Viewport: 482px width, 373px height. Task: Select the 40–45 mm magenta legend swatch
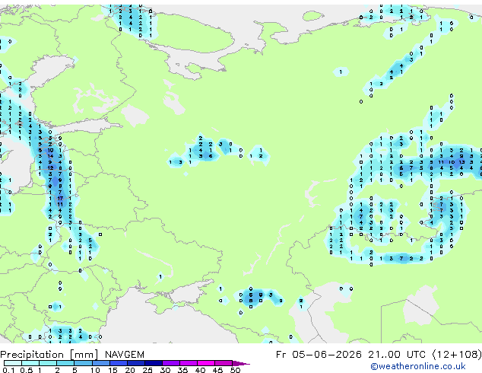[206, 363]
